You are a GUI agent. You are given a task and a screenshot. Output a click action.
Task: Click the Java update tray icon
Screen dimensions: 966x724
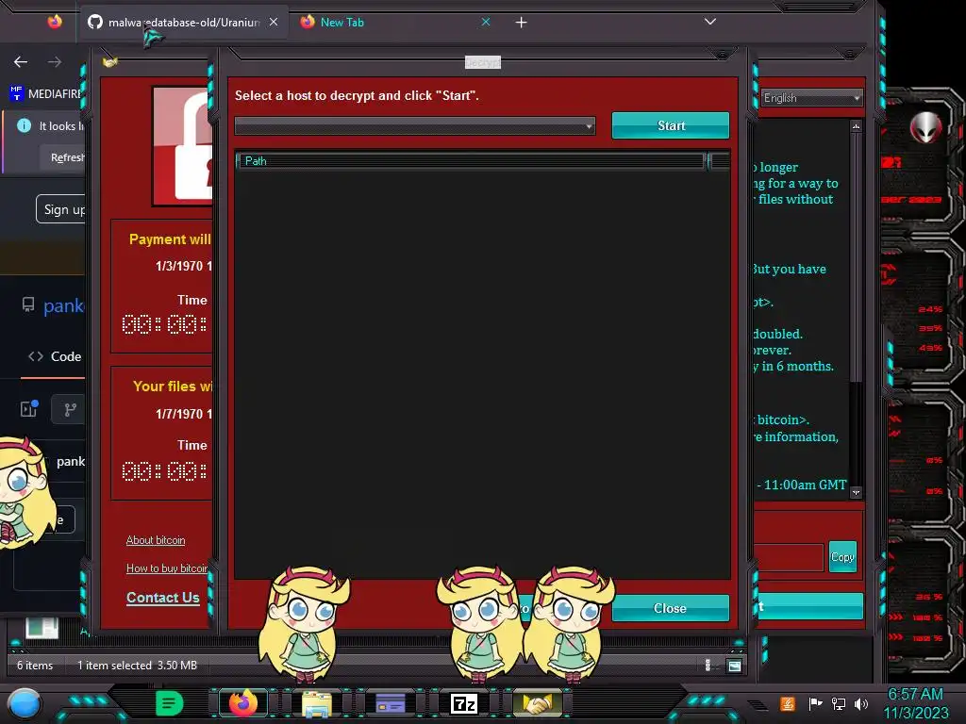click(788, 703)
